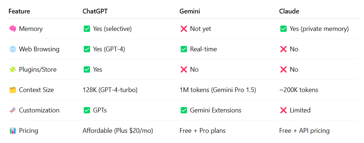Click the green checkmark beside Gemini Real-time
The width and height of the screenshot is (364, 143).
tap(184, 49)
